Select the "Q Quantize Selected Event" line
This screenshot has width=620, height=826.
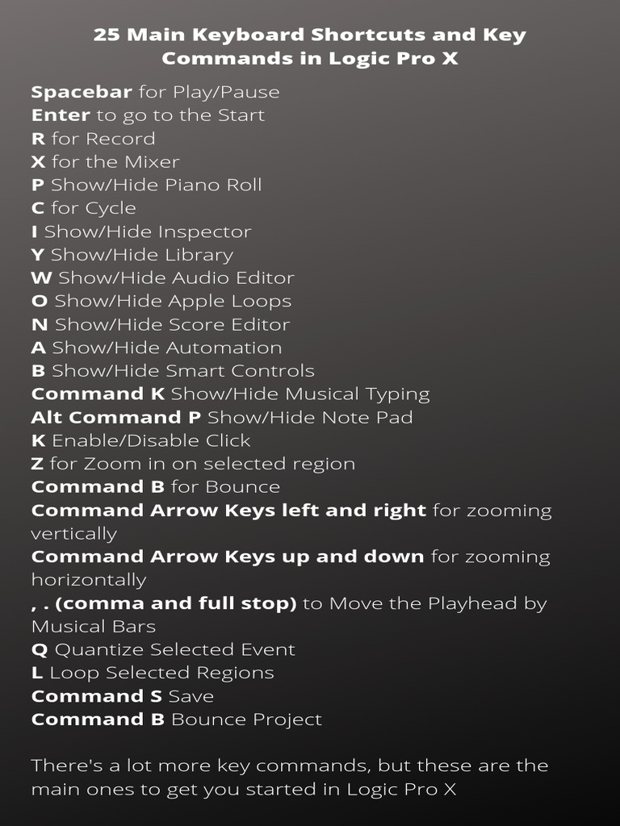pyautogui.click(x=163, y=649)
